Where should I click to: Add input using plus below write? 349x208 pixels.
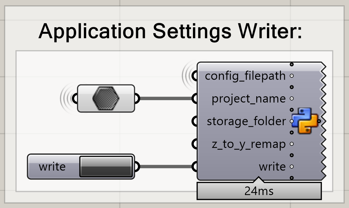pyautogui.click(x=292, y=178)
